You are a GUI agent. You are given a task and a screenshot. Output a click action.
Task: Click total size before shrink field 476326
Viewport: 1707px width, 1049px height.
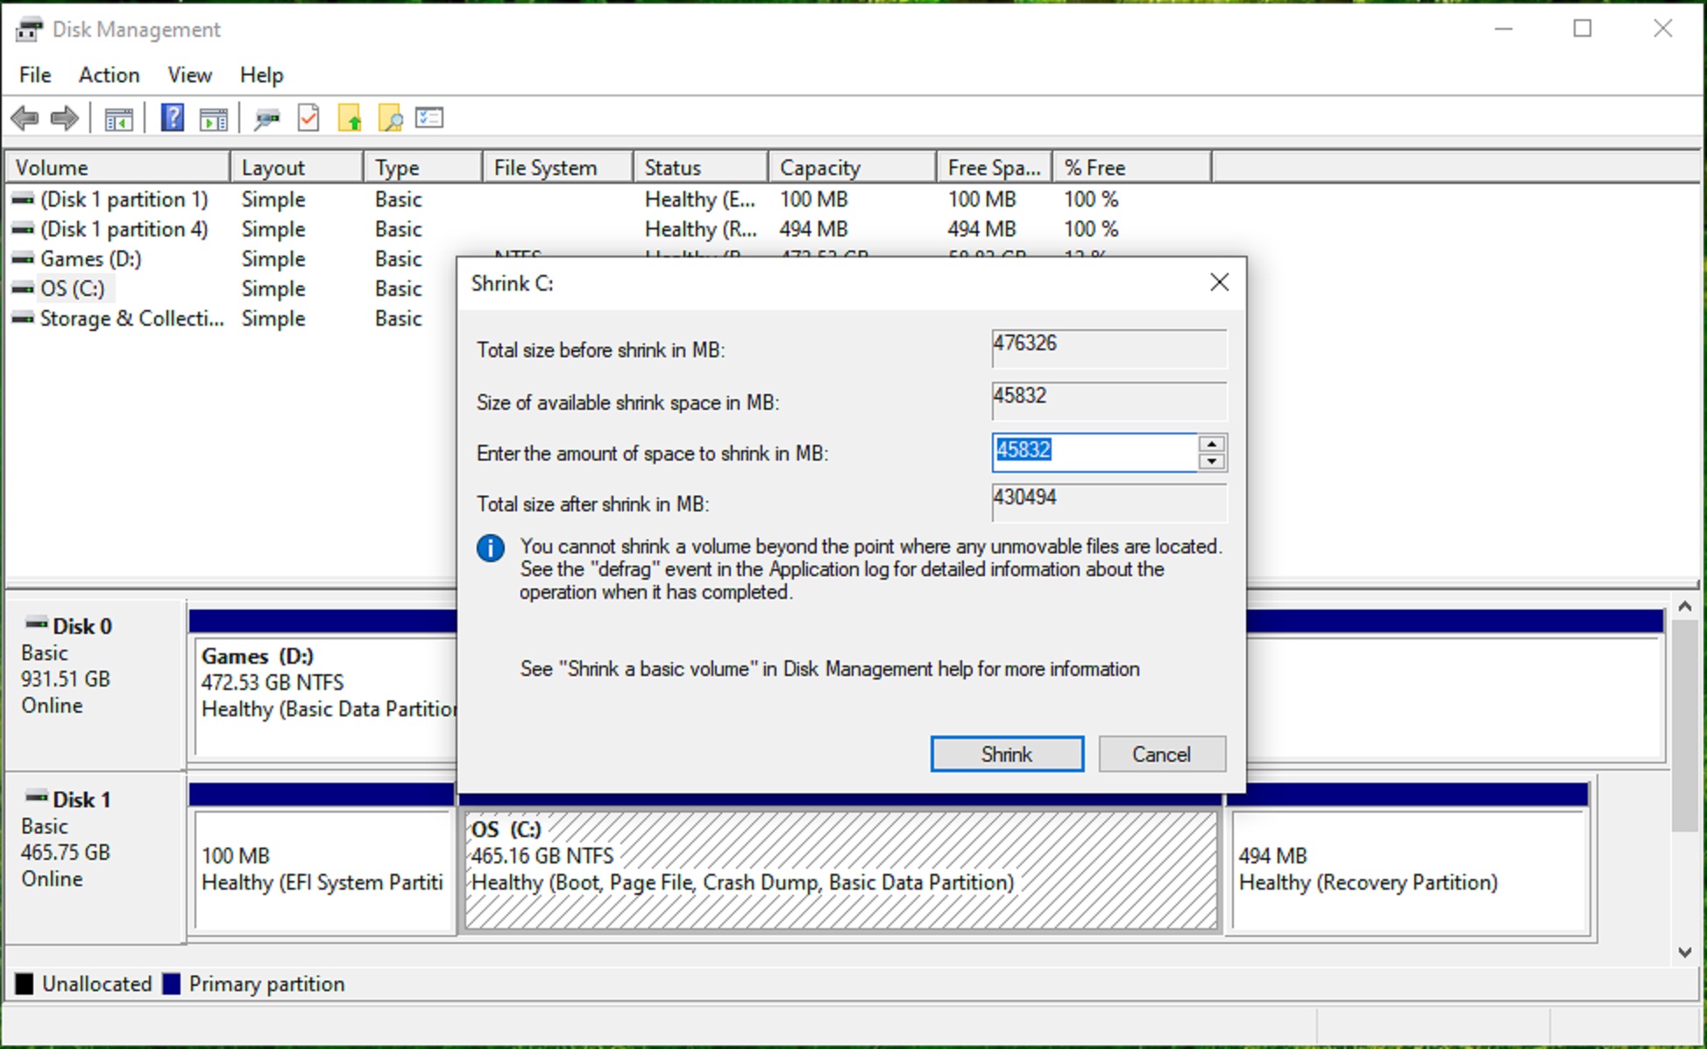(x=1109, y=348)
